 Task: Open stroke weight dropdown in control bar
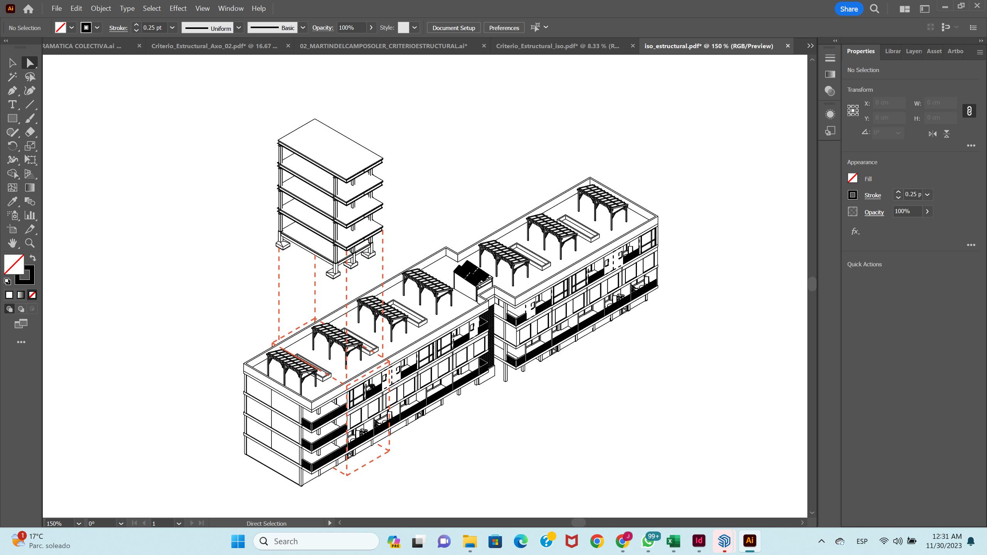(172, 28)
